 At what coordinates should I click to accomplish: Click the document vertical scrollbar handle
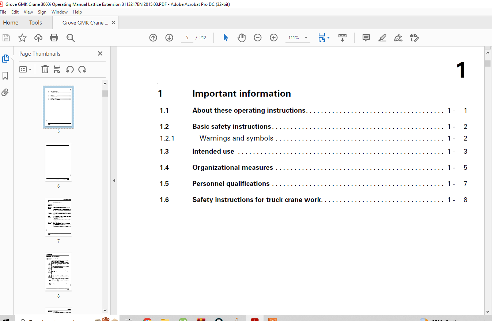pos(488,63)
